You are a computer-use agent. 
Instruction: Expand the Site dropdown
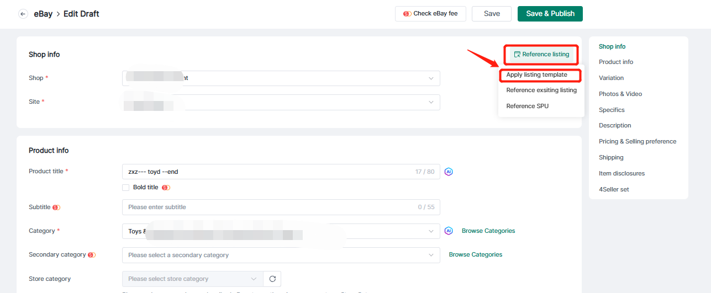281,102
